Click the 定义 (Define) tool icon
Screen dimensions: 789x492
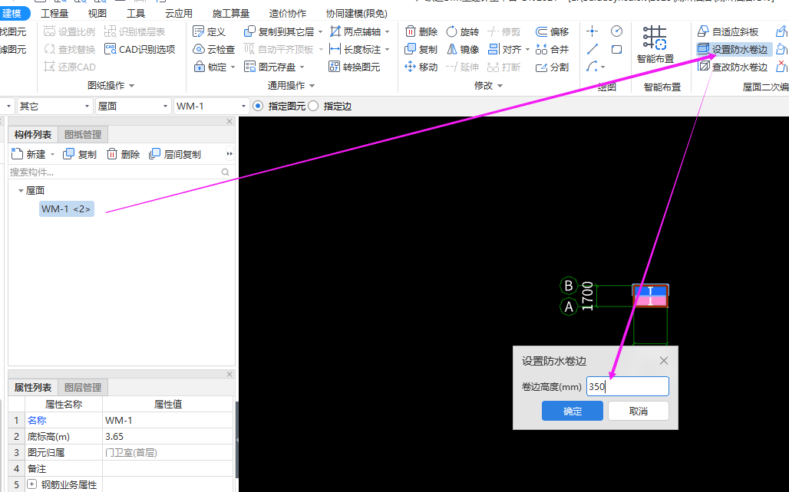pos(199,31)
